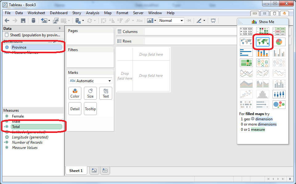This screenshot has height=184, width=296.
Task: Click the home start page icon
Action: point(285,13)
